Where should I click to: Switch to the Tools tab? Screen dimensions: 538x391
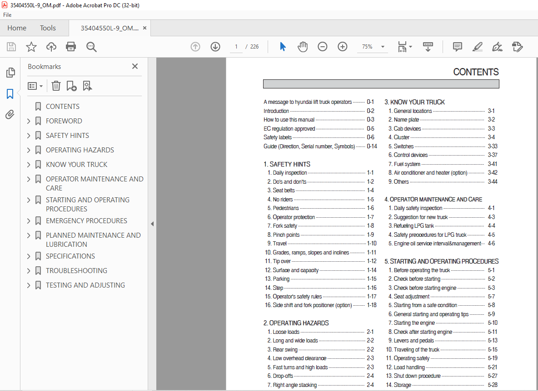(48, 28)
